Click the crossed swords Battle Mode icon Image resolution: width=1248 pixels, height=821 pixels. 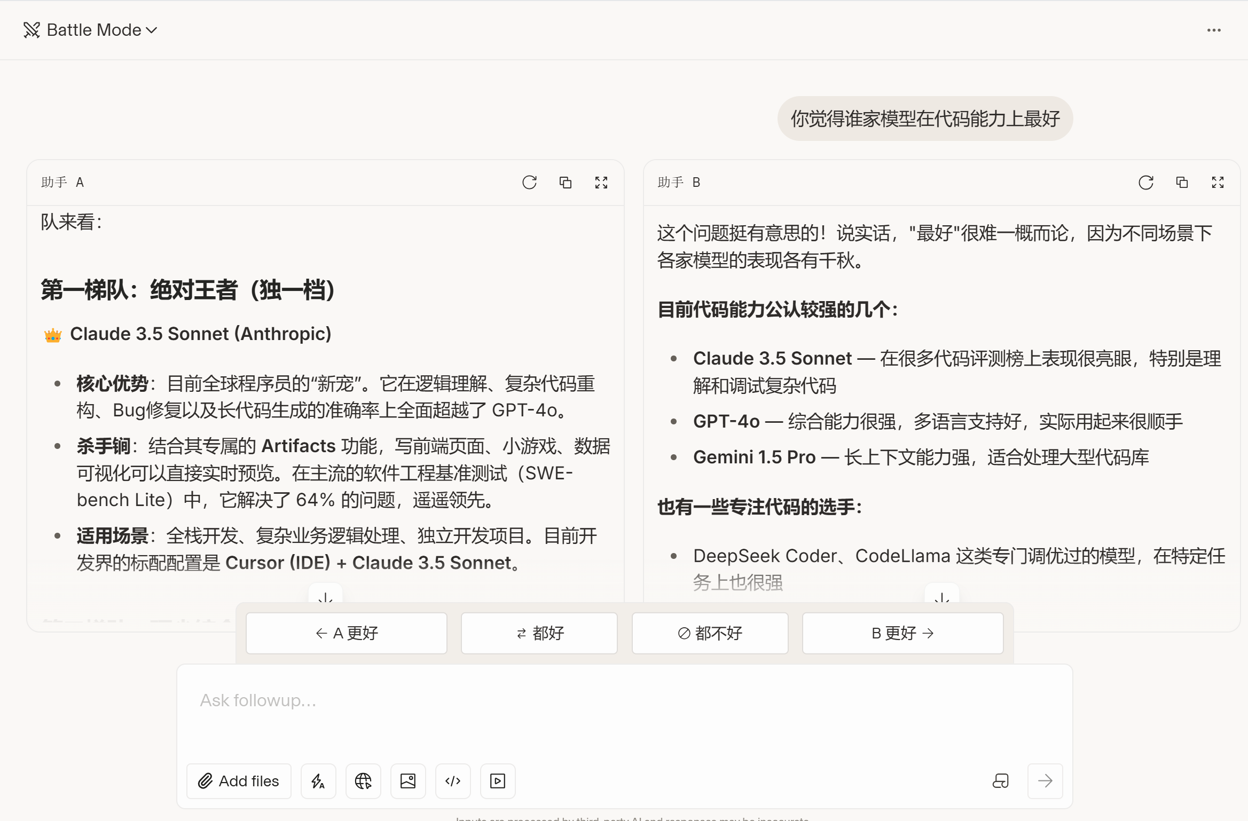[x=32, y=30]
